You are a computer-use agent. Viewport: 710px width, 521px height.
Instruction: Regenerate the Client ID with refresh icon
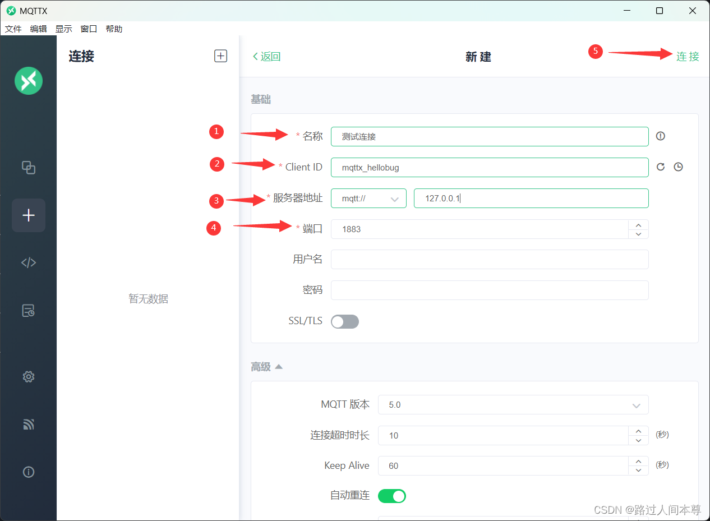[x=661, y=167]
